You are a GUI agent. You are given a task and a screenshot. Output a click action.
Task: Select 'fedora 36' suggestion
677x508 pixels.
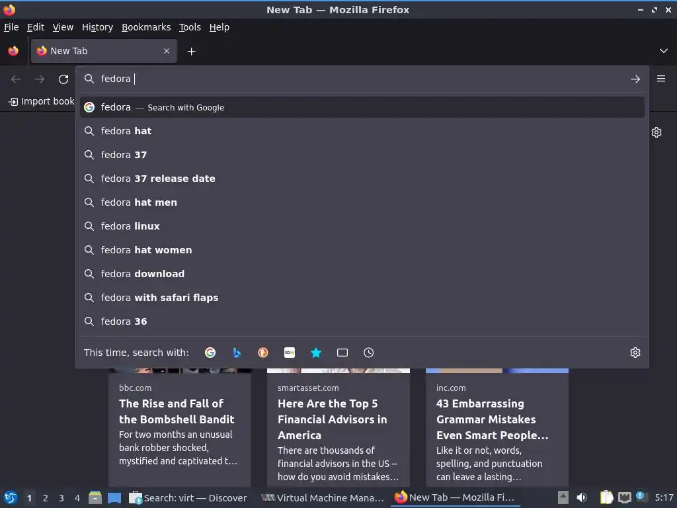pos(362,321)
